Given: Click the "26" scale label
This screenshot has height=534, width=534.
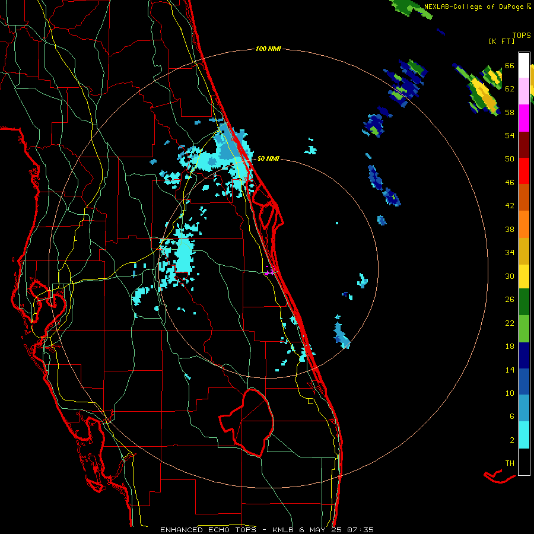Looking at the screenshot, I should (x=510, y=300).
